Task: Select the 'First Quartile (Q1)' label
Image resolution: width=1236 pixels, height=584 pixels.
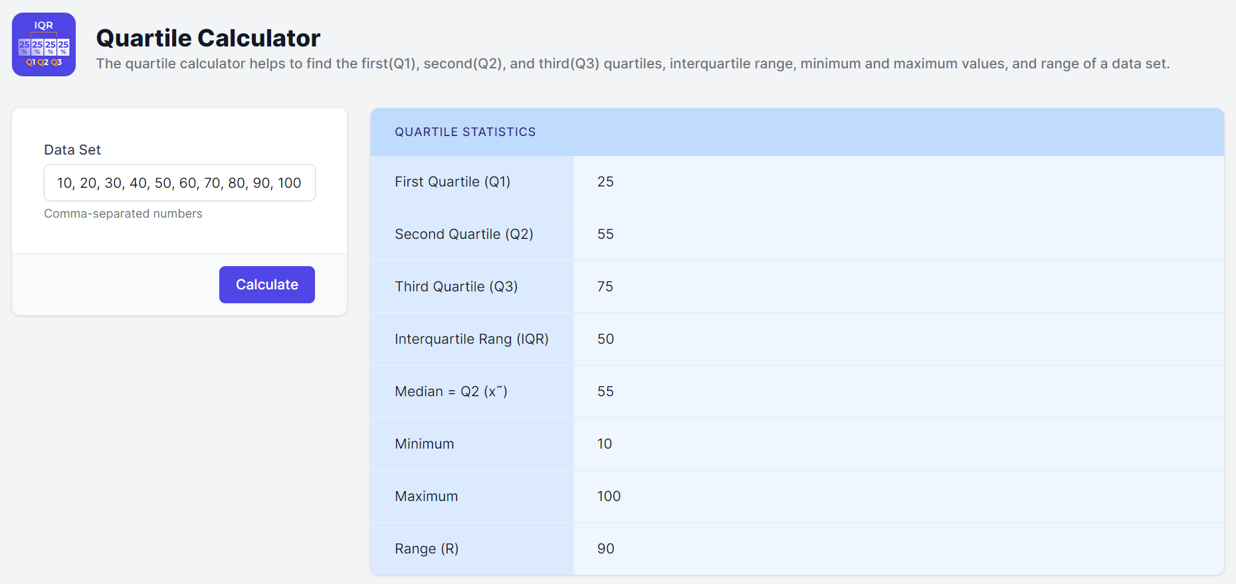Action: 453,182
